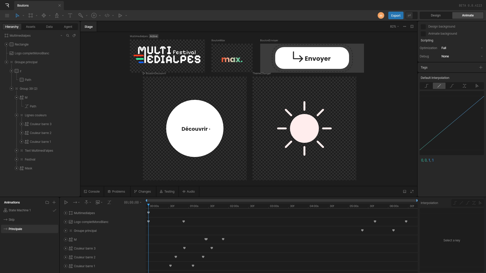Toggle Animate background checkbox
Viewport: 486px width, 273px height.
click(423, 34)
